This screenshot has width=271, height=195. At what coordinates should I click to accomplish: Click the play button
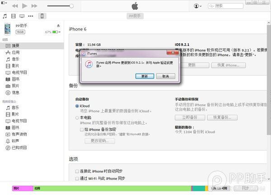(24, 6)
